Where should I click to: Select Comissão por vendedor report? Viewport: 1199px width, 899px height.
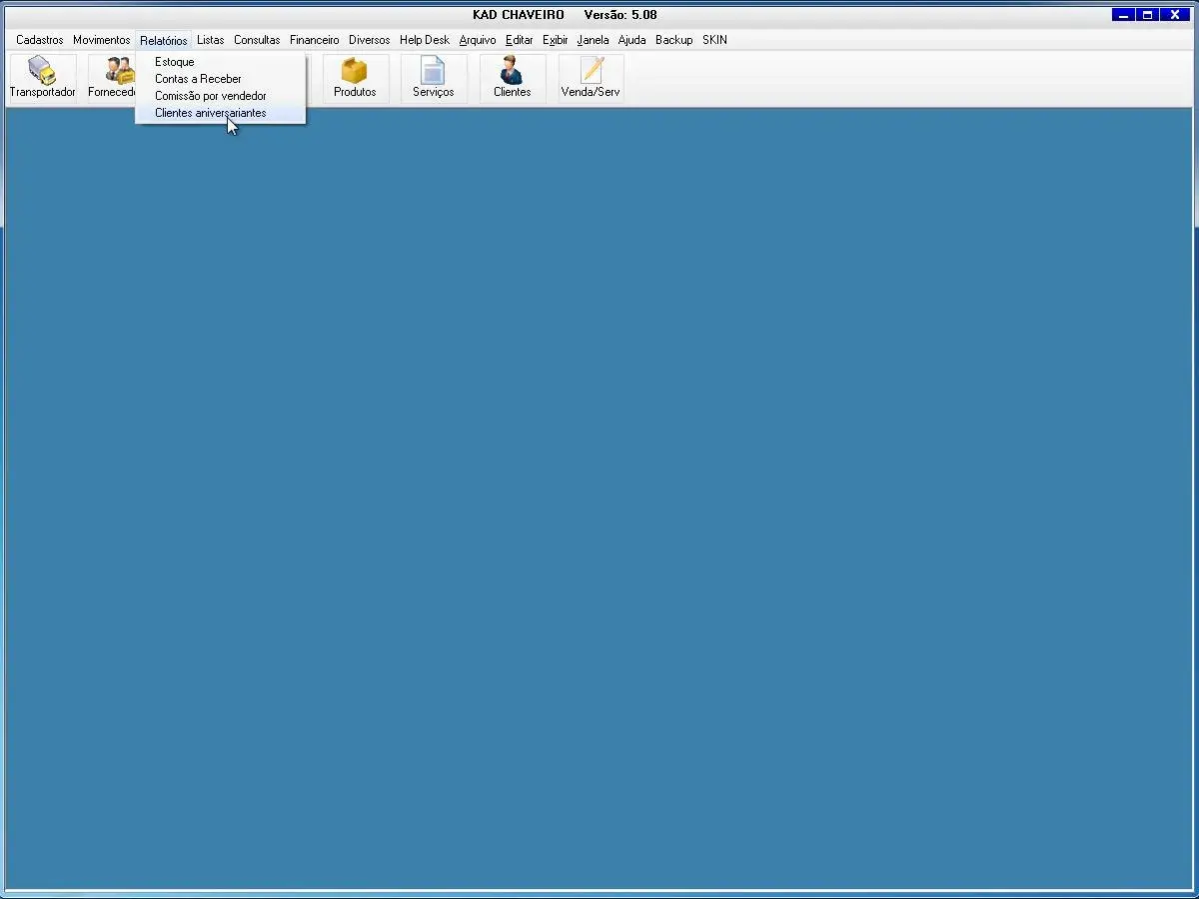click(x=210, y=96)
